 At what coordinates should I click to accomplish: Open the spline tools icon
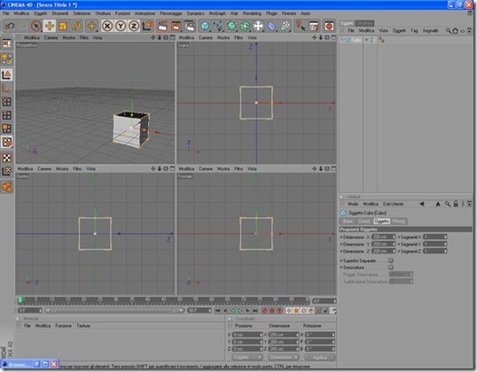pyautogui.click(x=218, y=26)
